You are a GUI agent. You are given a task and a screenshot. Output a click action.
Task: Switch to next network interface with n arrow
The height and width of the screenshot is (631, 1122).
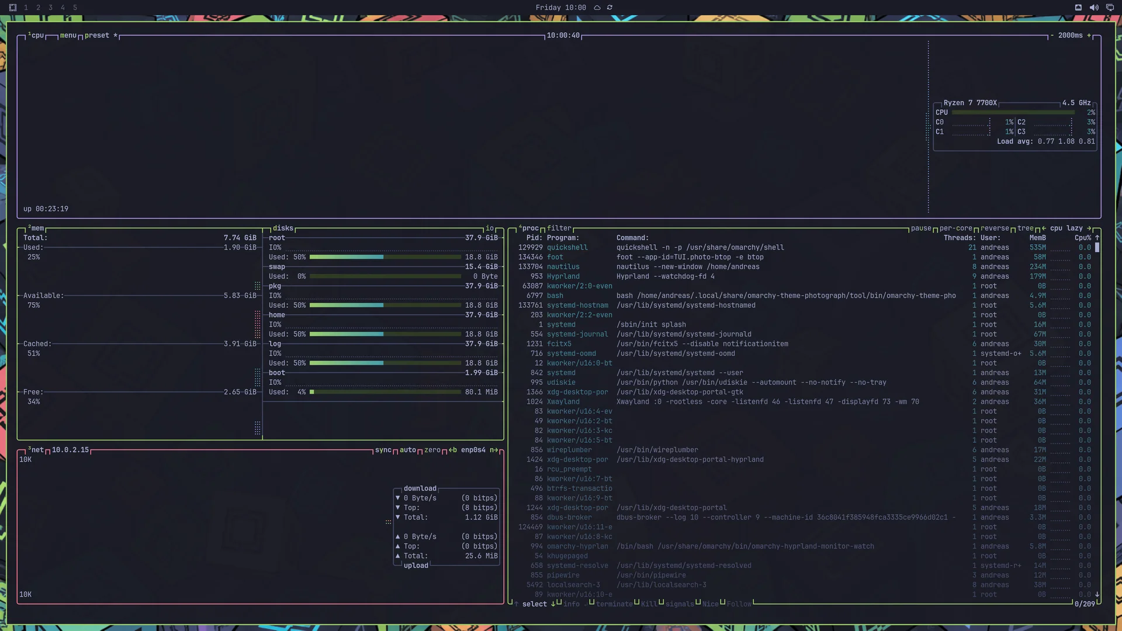click(494, 450)
